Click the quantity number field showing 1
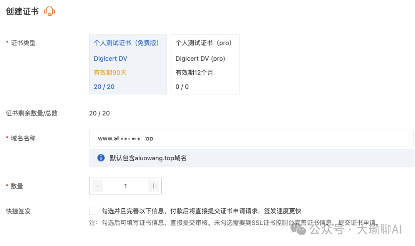The width and height of the screenshot is (415, 246). (x=125, y=186)
